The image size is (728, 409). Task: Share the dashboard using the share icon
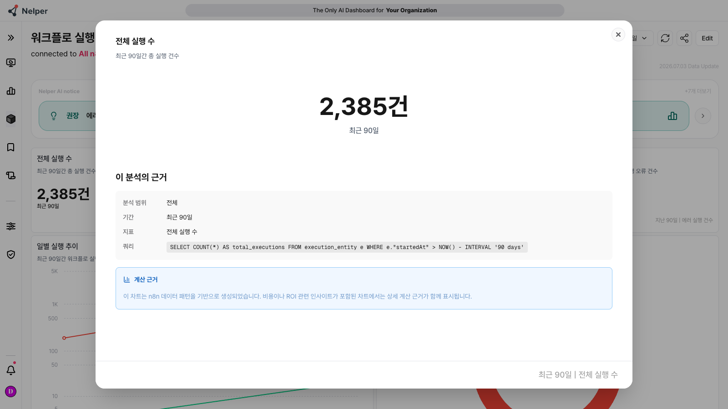tap(684, 38)
